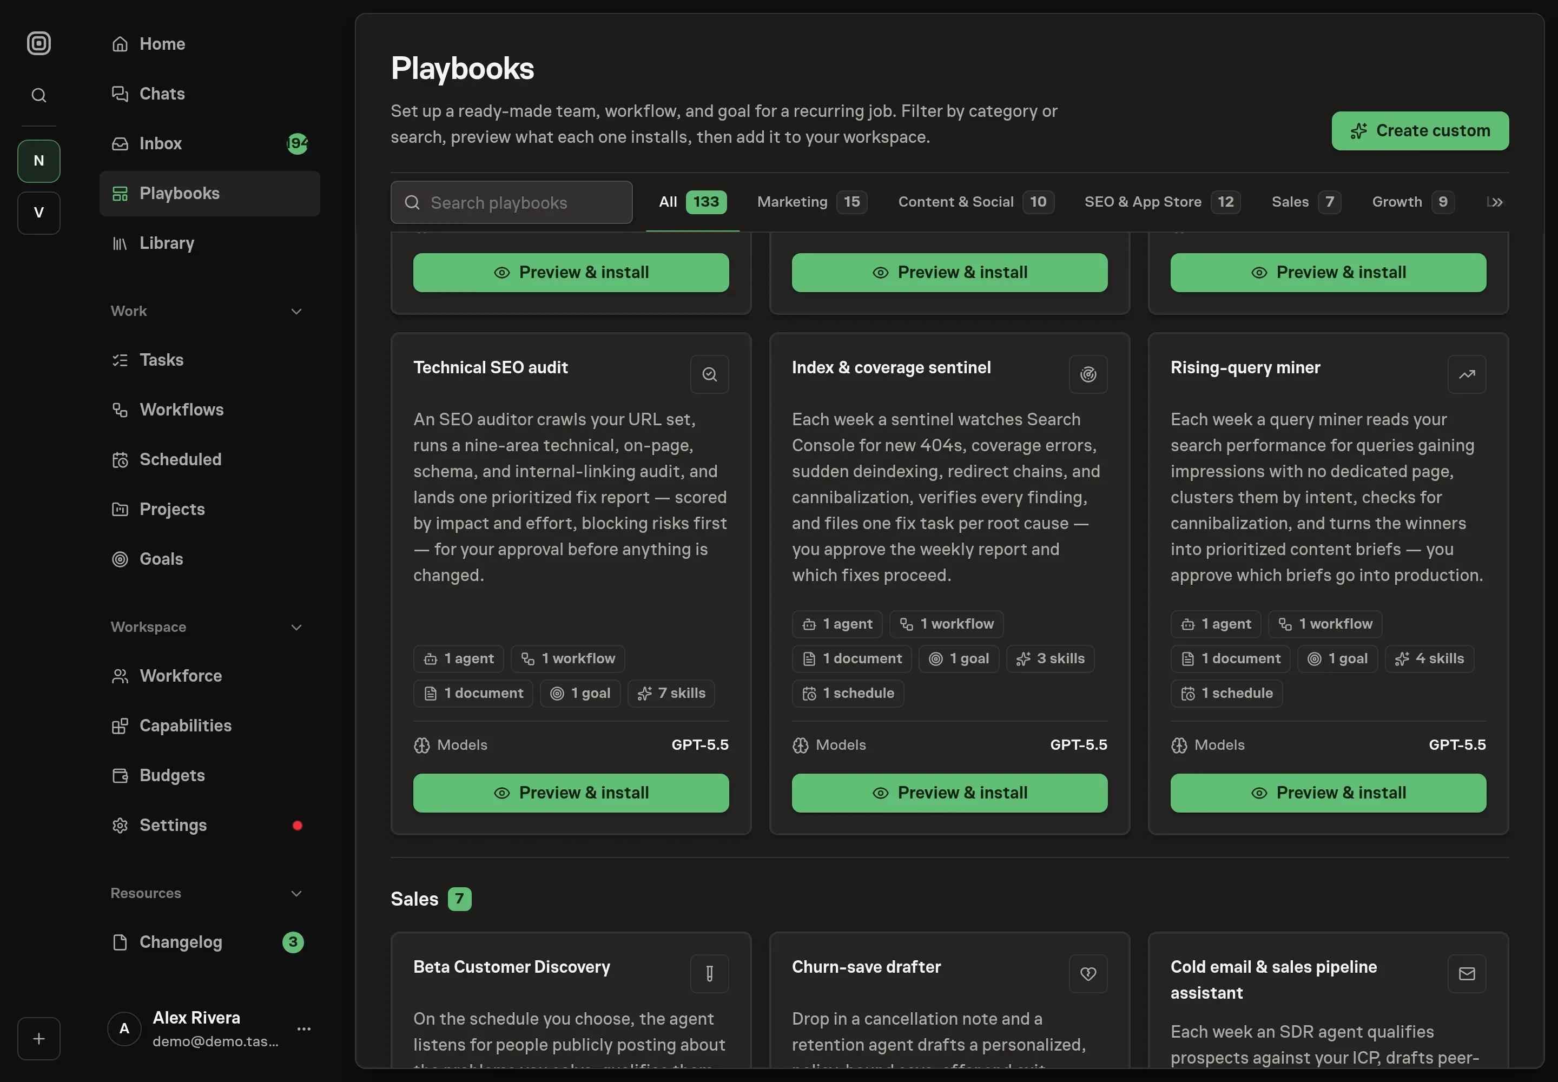Viewport: 1558px width, 1082px height.
Task: Click 1 schedule tag on Index & coverage sentinel
Action: pos(848,694)
